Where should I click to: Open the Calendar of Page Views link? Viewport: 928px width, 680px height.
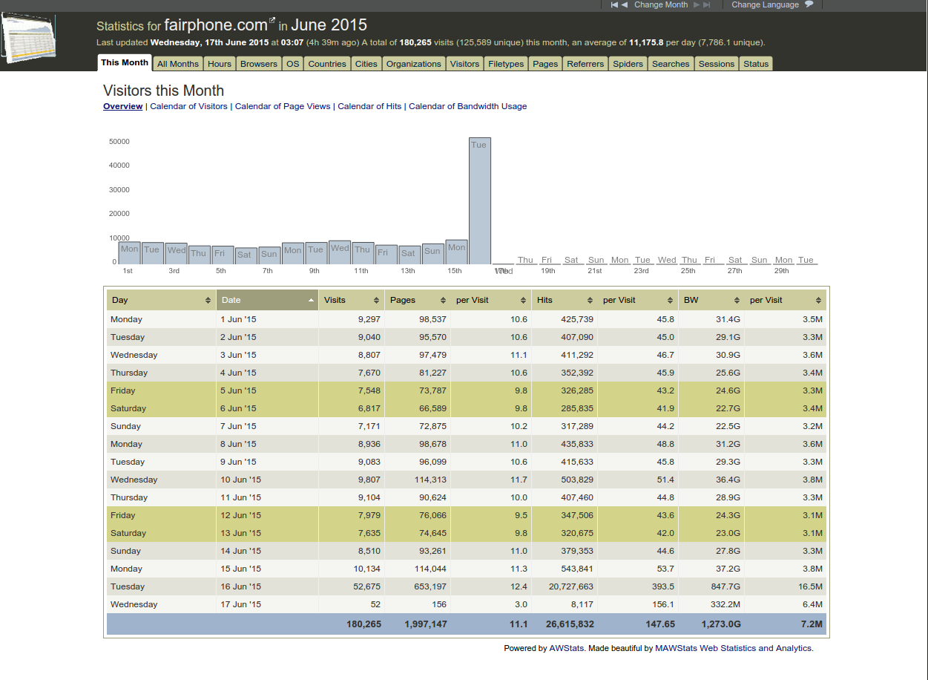[x=283, y=106]
